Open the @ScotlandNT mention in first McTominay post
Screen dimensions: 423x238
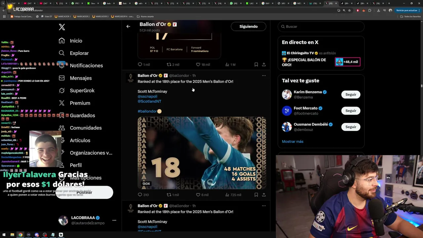point(149,101)
